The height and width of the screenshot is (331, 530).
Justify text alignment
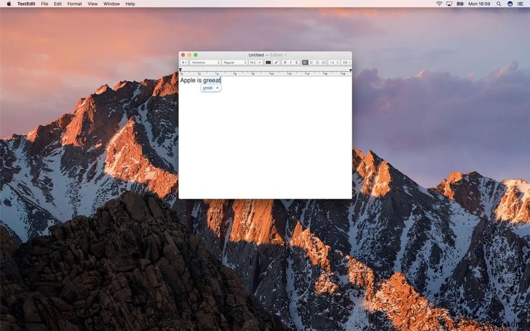(323, 62)
